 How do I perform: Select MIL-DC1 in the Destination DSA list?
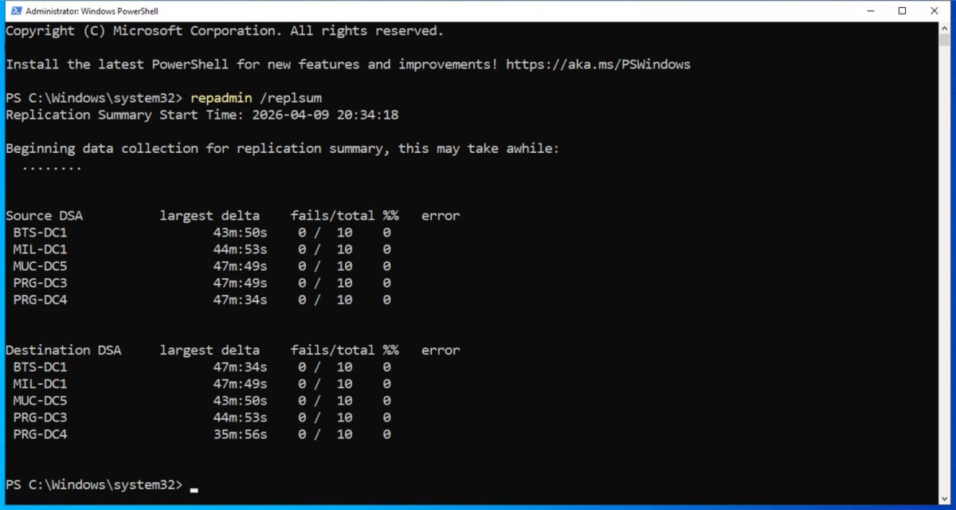click(x=40, y=384)
